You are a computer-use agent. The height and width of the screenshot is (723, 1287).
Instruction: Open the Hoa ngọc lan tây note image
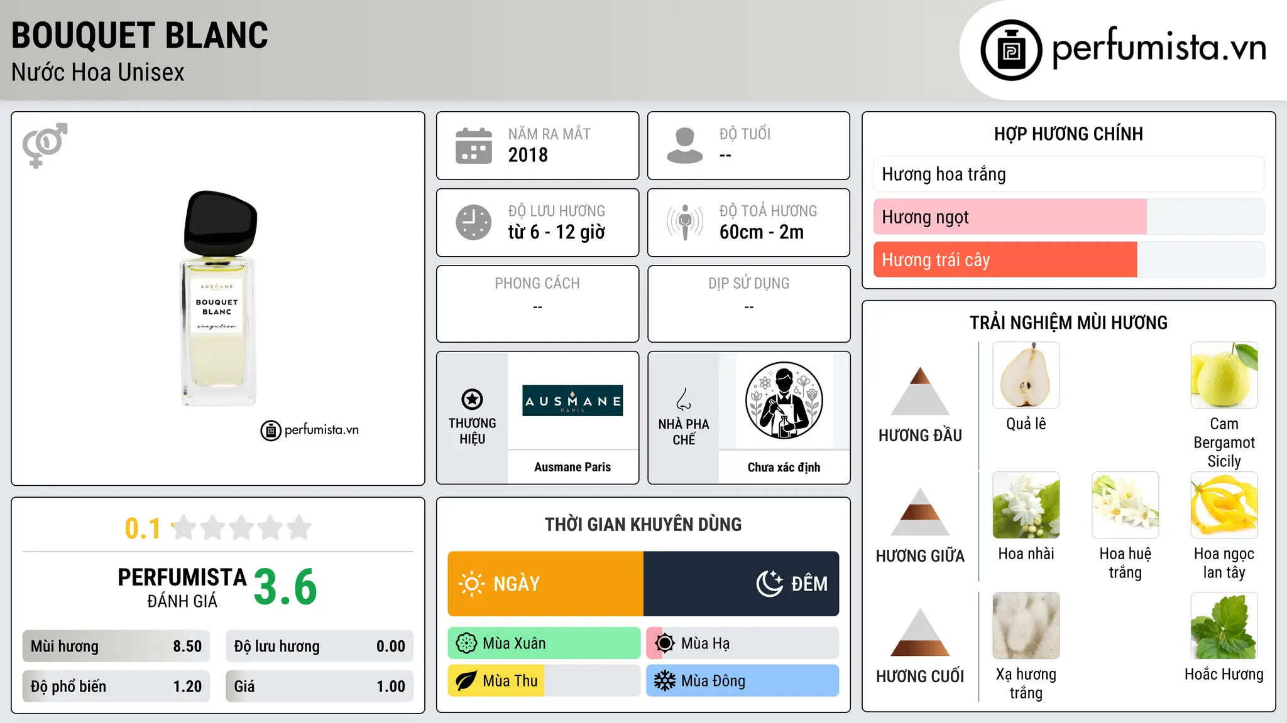coord(1224,505)
